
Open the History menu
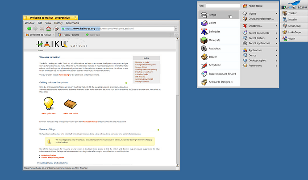pos(58,23)
